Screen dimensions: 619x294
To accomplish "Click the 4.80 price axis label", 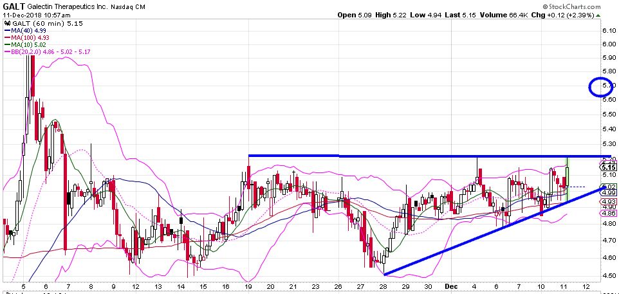I will (x=610, y=223).
